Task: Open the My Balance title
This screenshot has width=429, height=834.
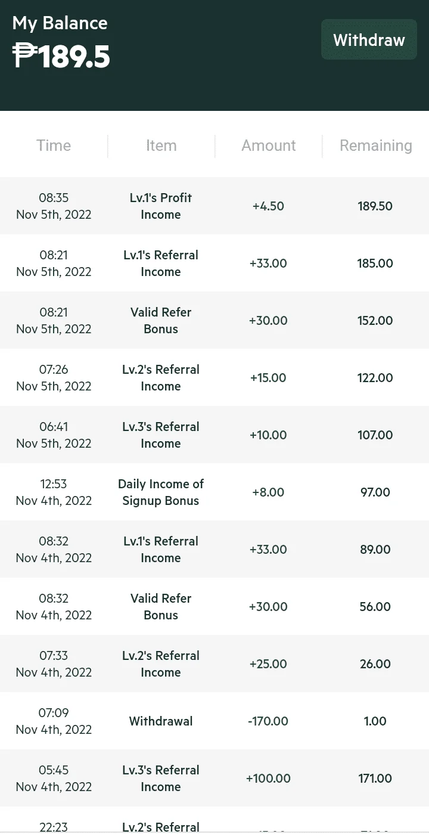Action: pos(60,23)
